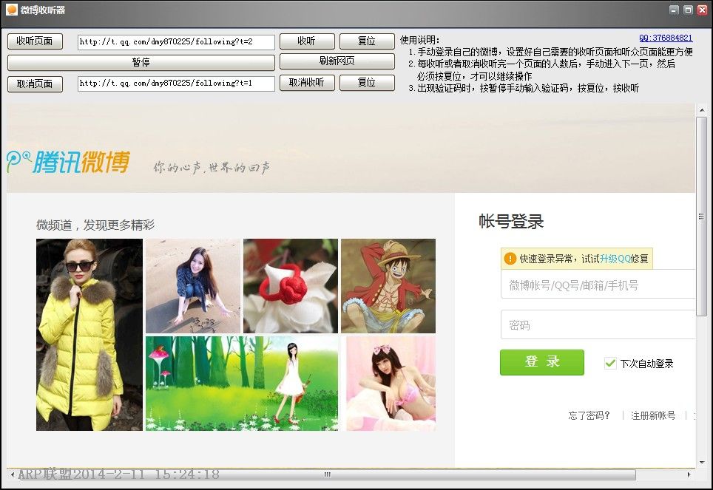Focus the following?t=1 URL field

tap(176, 84)
